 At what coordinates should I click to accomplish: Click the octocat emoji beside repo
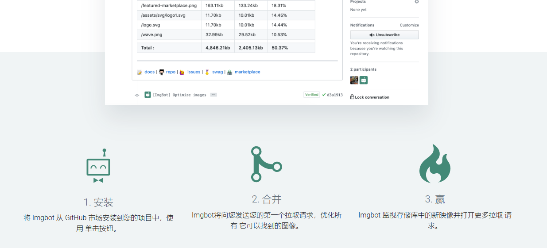pyautogui.click(x=162, y=72)
